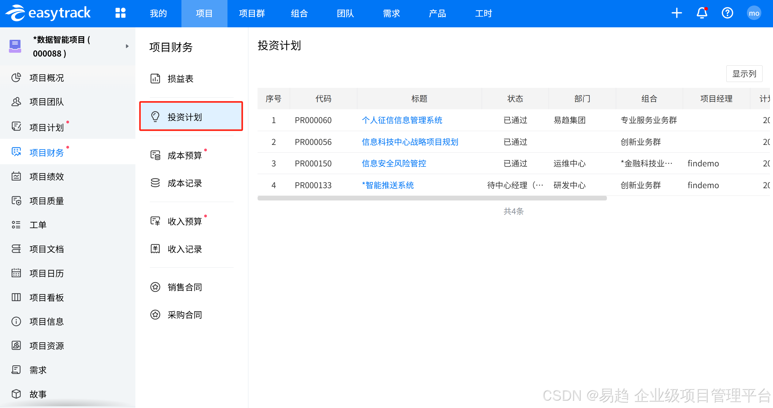The height and width of the screenshot is (408, 773).
Task: Click the 销售合同 star badge icon
Action: pos(155,287)
